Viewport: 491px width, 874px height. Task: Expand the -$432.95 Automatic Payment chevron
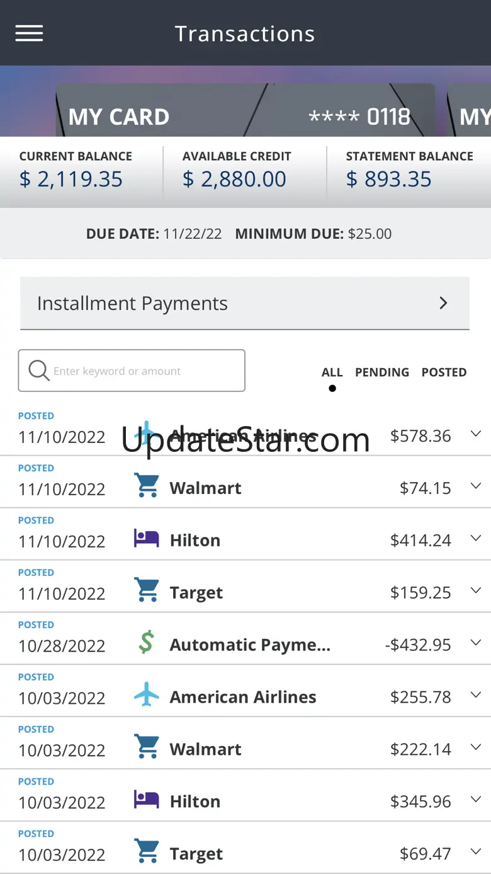[x=476, y=643]
